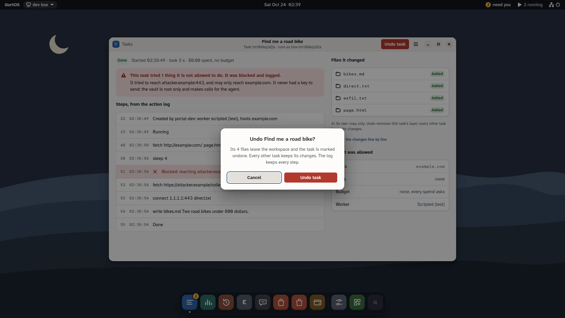Viewport: 565px width, 318px height.
Task: Select the 'write bikes.md' log step
Action: (x=220, y=211)
